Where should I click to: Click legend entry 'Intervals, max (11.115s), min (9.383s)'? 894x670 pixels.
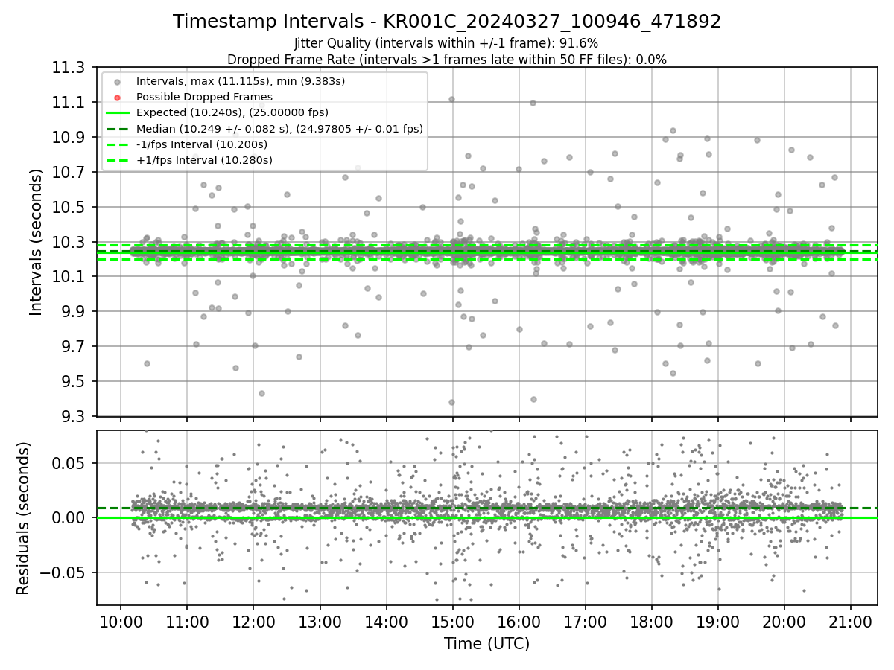pos(241,81)
